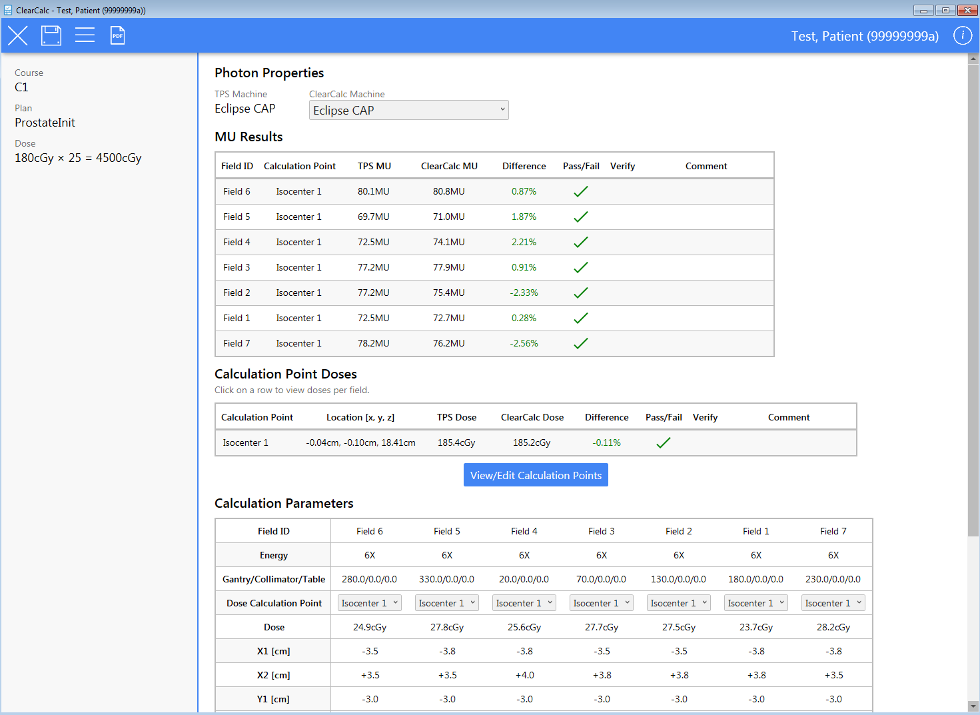Close the calculation with the X icon
980x715 pixels.
[18, 35]
